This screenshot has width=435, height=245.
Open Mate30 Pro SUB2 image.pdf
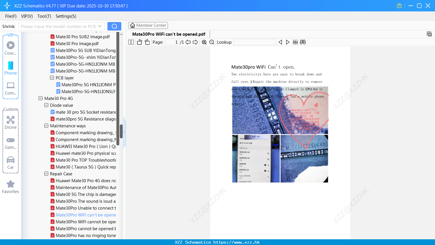[80, 37]
